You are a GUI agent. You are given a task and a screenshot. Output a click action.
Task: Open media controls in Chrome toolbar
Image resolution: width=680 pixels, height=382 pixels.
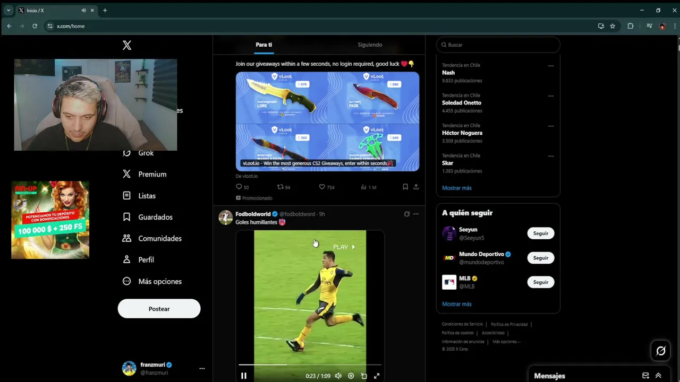tap(649, 26)
